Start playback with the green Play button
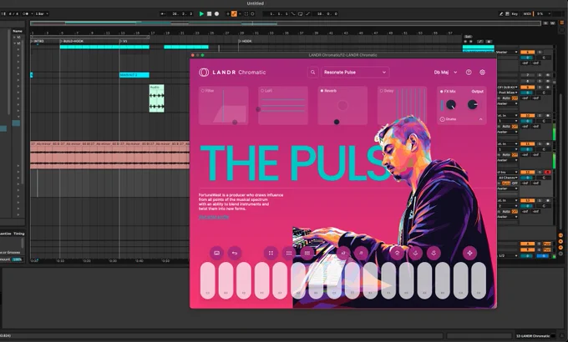The width and height of the screenshot is (568, 342). point(202,13)
